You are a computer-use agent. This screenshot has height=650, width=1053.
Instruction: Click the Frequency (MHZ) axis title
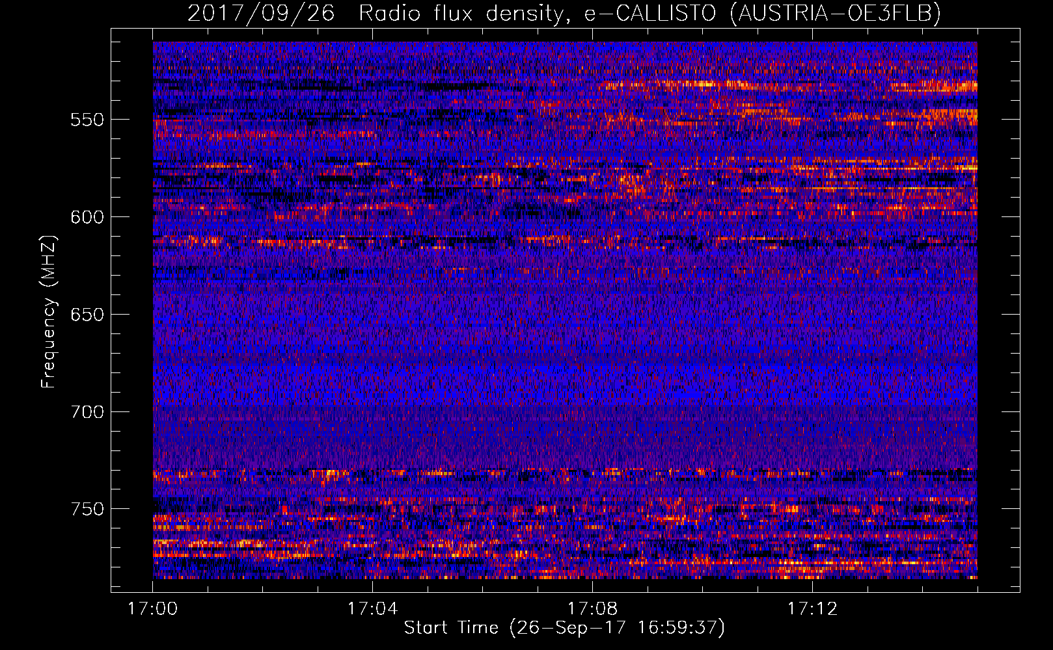49,311
